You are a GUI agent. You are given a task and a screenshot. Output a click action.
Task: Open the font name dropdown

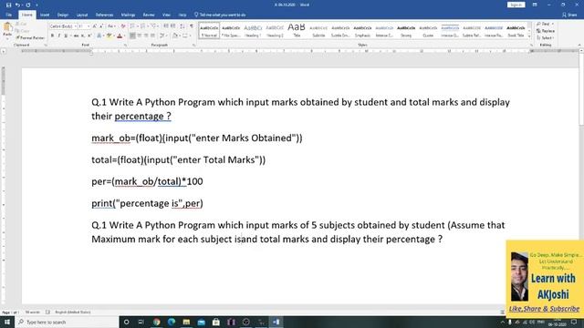(76, 26)
